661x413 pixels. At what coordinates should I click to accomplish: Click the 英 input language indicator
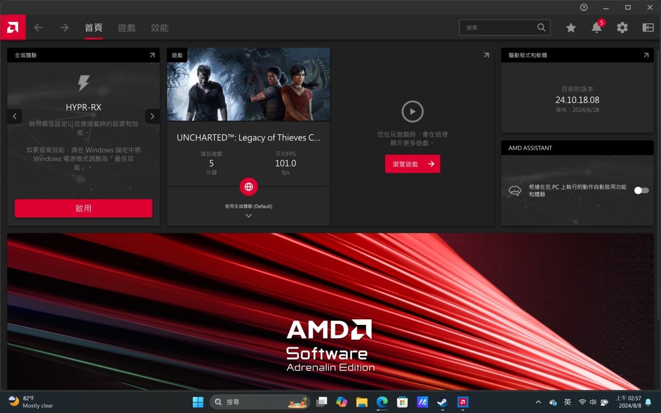point(568,402)
